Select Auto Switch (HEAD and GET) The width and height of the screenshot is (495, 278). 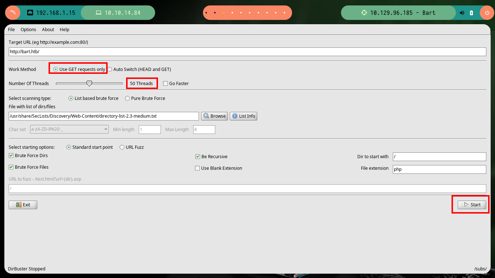[x=139, y=69]
